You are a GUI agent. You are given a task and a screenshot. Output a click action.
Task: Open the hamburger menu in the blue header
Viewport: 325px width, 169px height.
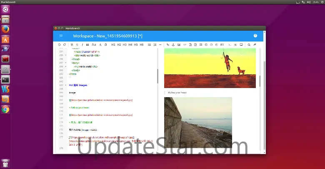(x=61, y=36)
